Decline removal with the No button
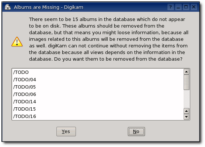Viewport: 205px width, 147px height. click(x=136, y=132)
